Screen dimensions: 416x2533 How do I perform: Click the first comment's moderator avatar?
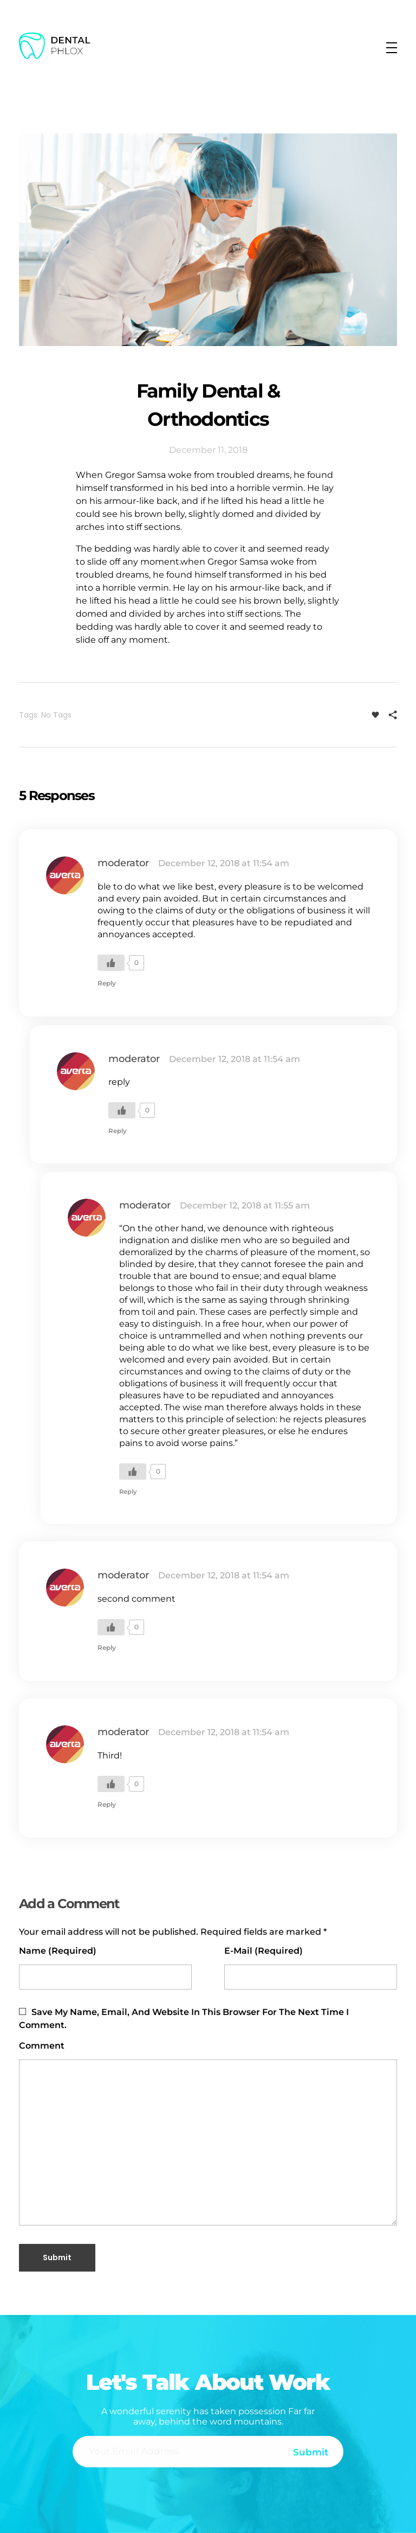point(66,875)
